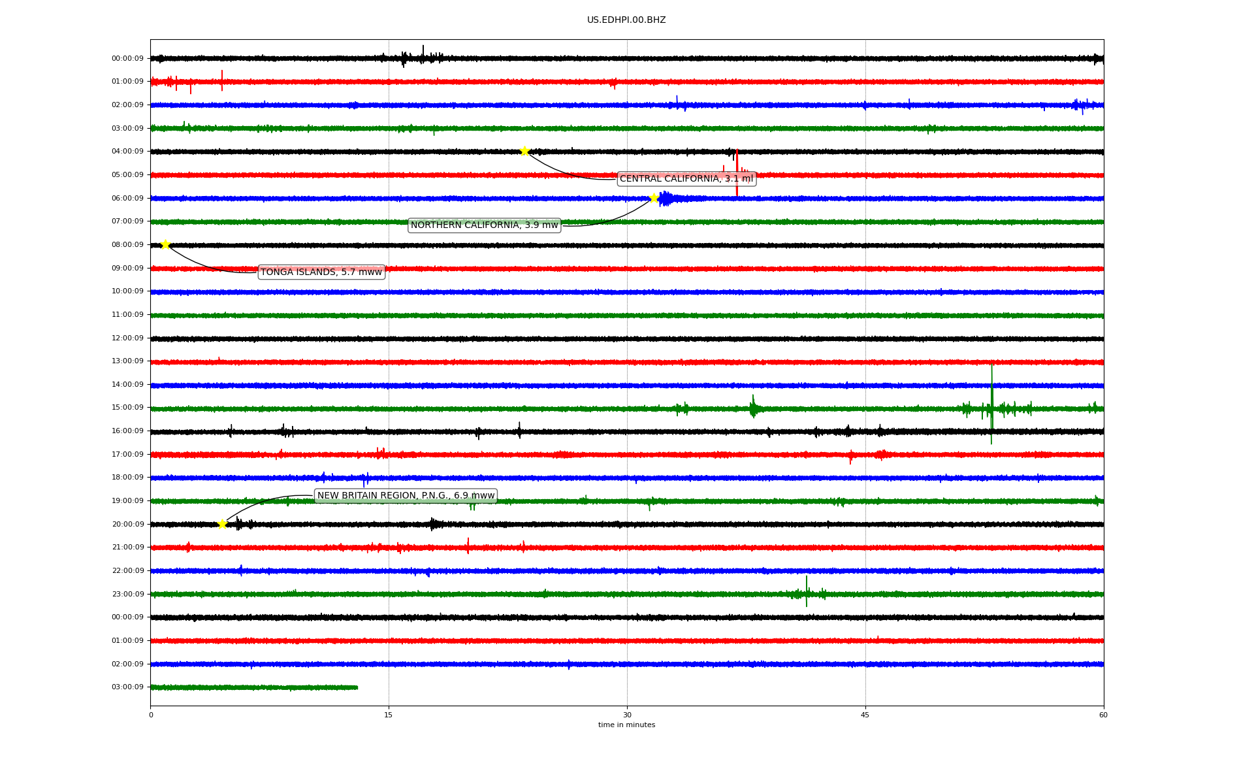The height and width of the screenshot is (784, 1254).
Task: Click the first 00:00:09 row label
Action: [x=127, y=58]
